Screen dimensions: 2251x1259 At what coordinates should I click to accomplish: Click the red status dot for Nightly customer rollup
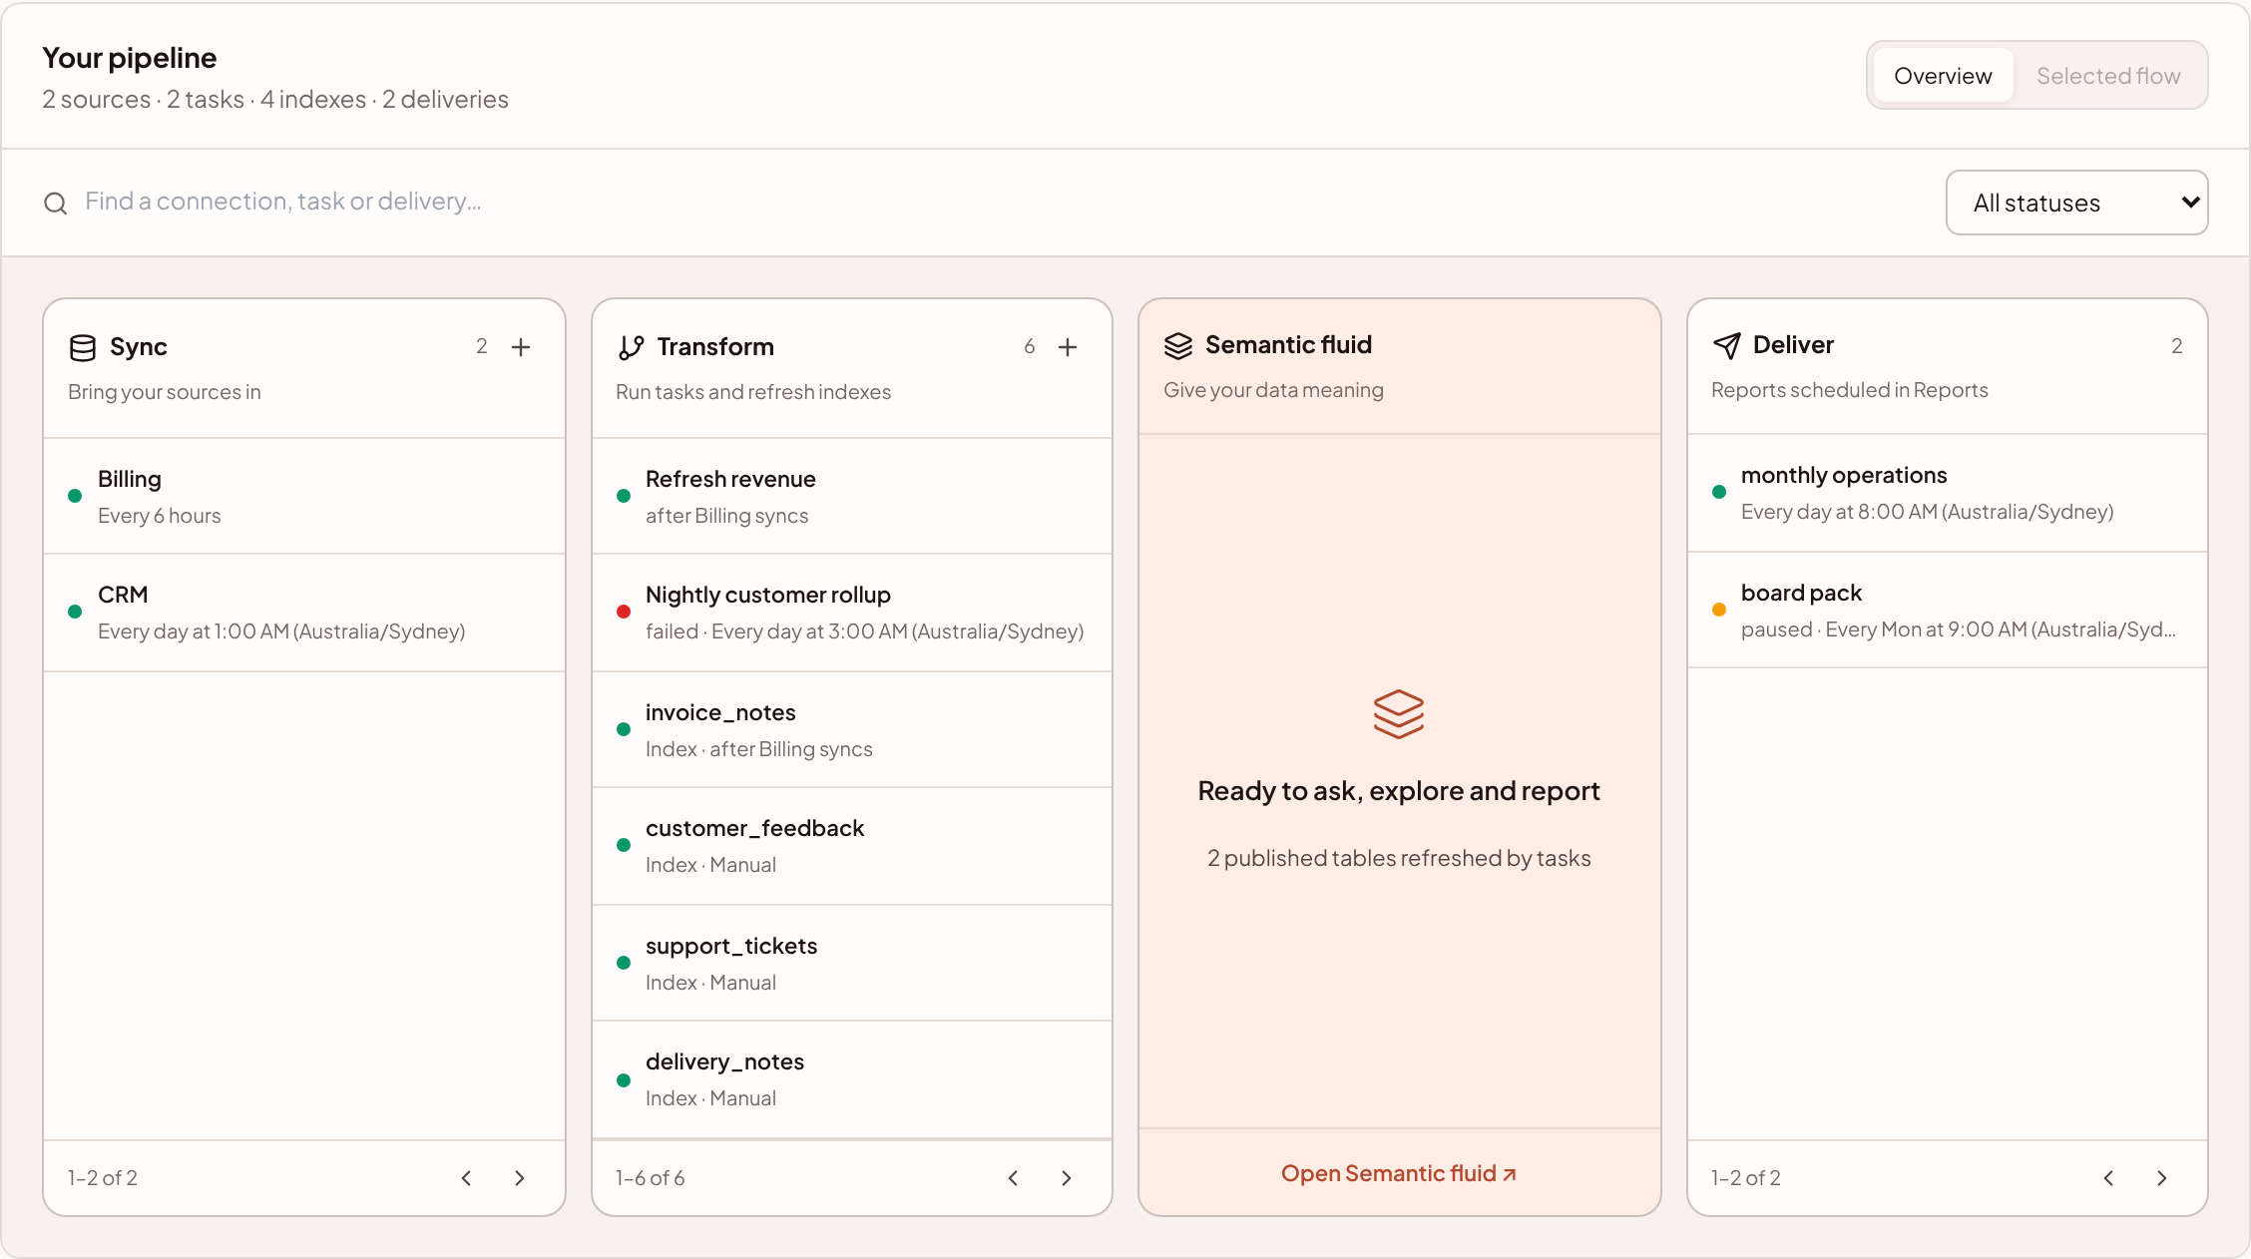624,612
